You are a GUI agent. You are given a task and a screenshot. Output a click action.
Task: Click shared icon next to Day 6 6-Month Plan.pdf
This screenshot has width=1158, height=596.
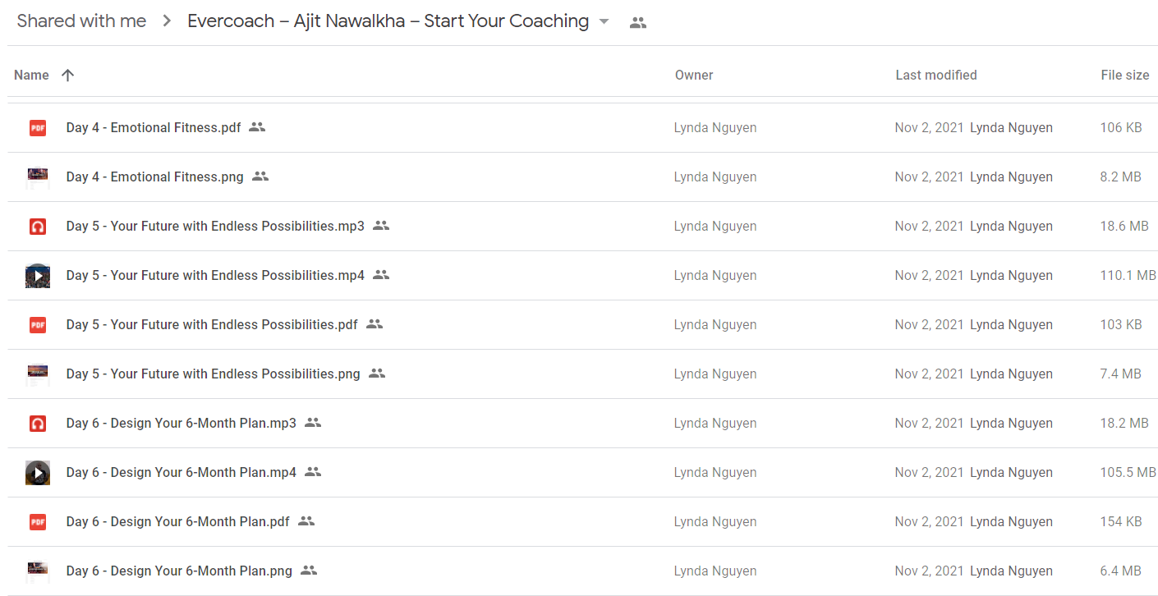tap(306, 521)
